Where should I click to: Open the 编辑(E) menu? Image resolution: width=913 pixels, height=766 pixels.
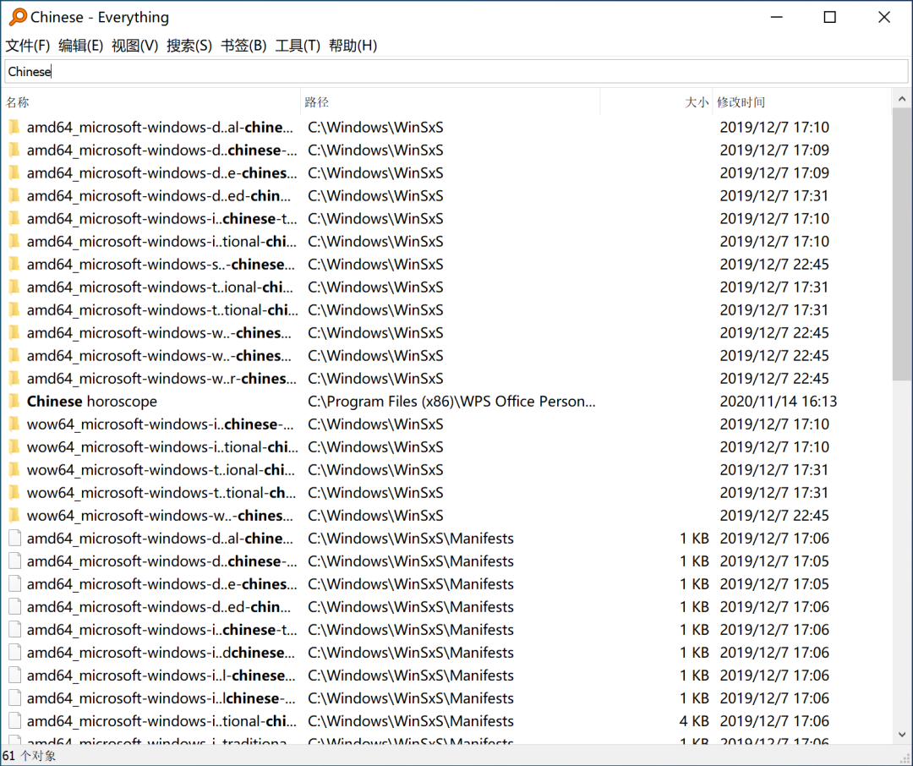point(81,46)
